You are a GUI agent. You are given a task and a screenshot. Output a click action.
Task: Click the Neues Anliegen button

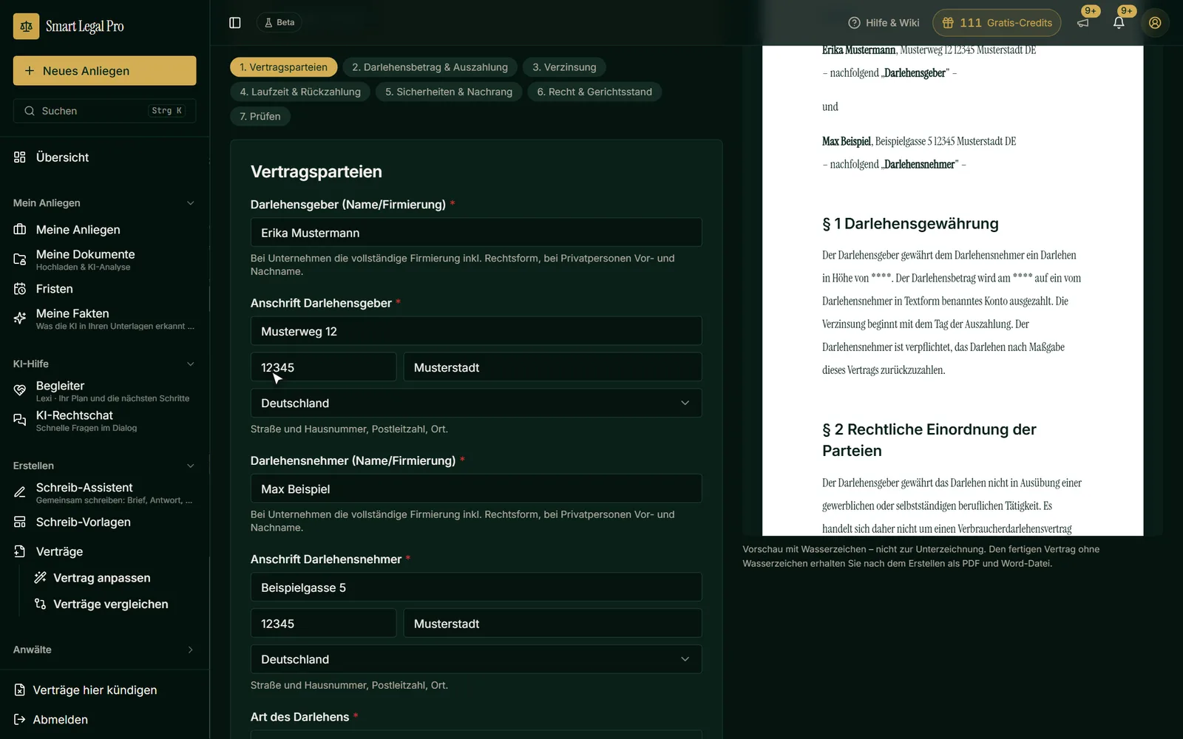click(104, 71)
